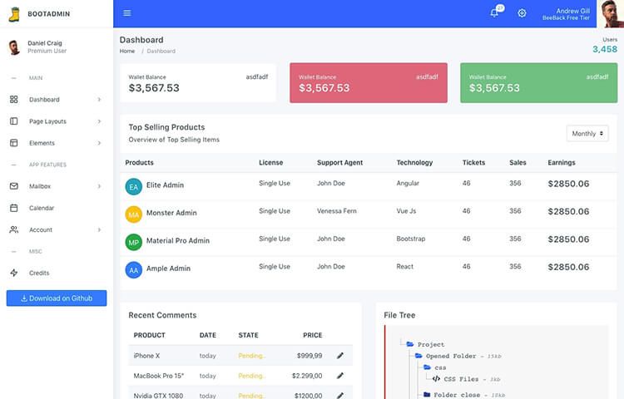
Task: Click the EA avatar for Elite Admin
Action: [x=134, y=186]
